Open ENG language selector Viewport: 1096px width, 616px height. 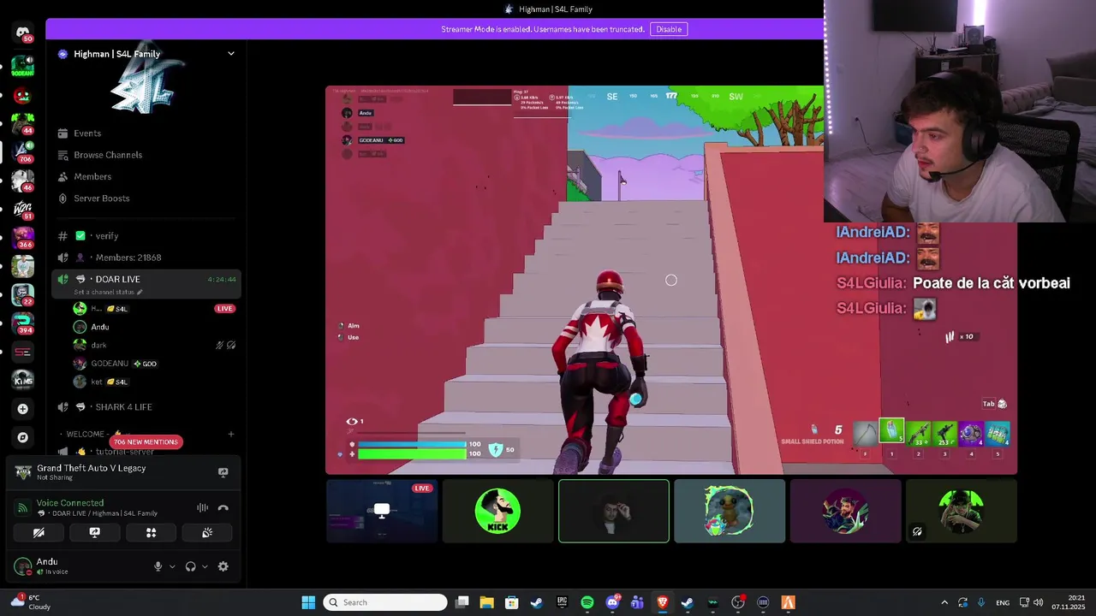click(x=1003, y=602)
